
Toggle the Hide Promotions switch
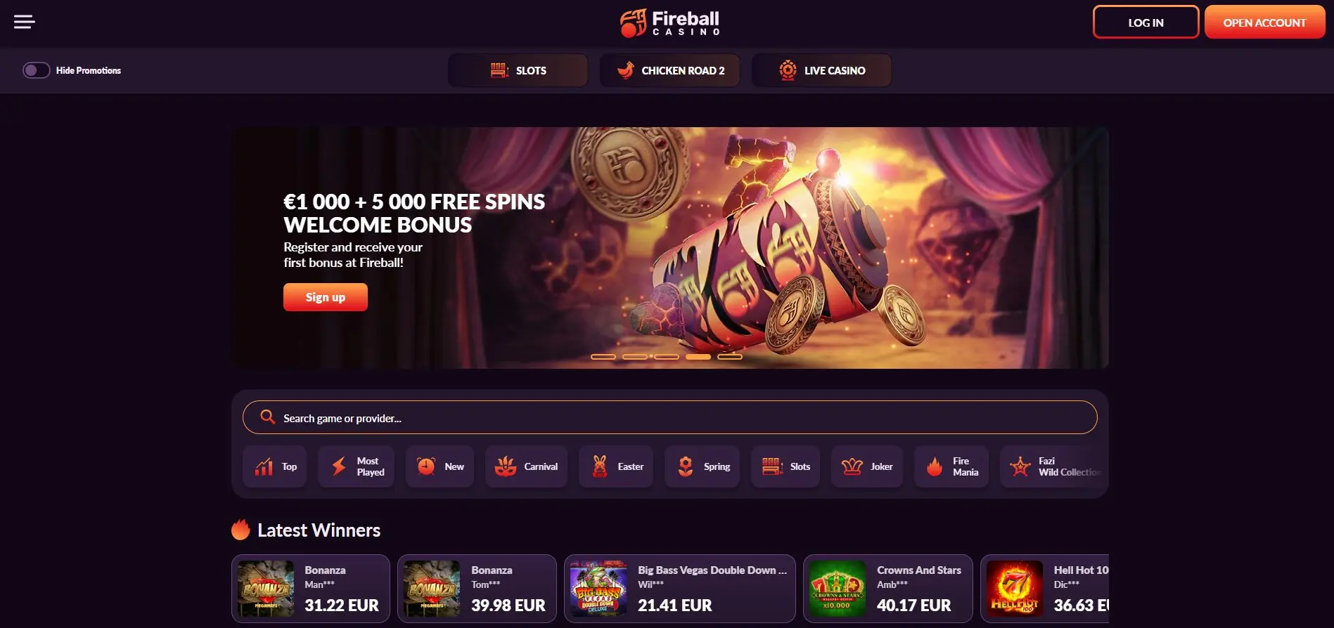coord(37,70)
